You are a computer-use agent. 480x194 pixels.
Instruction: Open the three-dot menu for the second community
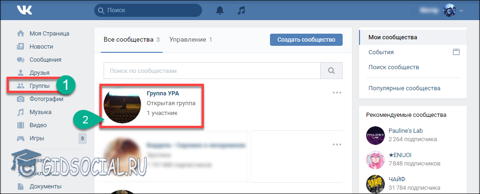point(337,144)
